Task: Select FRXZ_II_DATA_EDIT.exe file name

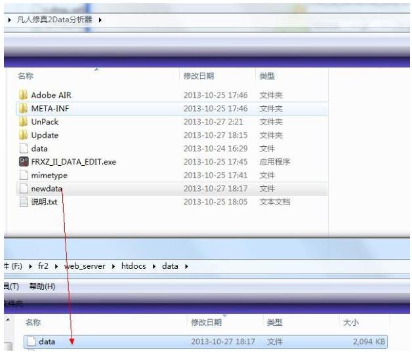Action: coord(73,162)
